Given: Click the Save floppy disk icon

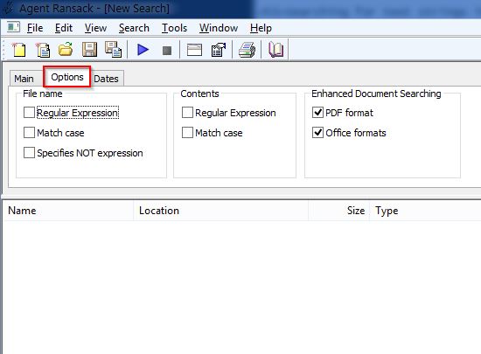Looking at the screenshot, I should [x=89, y=50].
